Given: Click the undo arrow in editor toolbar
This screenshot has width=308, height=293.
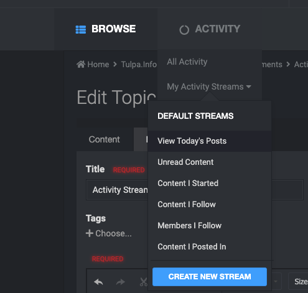Looking at the screenshot, I should click(x=98, y=282).
